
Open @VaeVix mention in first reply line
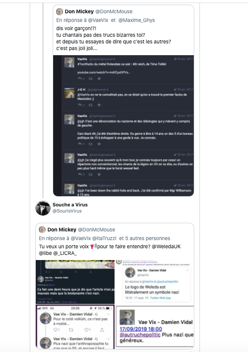(98, 20)
